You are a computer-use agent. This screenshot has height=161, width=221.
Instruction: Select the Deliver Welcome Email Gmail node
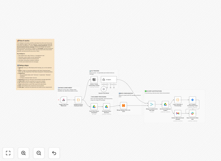pos(178,113)
